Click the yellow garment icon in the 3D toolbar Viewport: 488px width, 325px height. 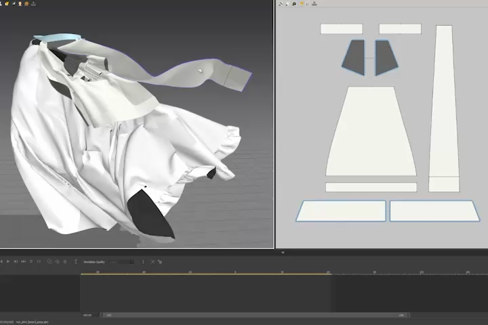tap(7, 4)
